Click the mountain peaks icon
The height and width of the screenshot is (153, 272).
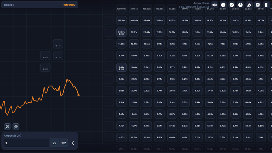coord(249,5)
